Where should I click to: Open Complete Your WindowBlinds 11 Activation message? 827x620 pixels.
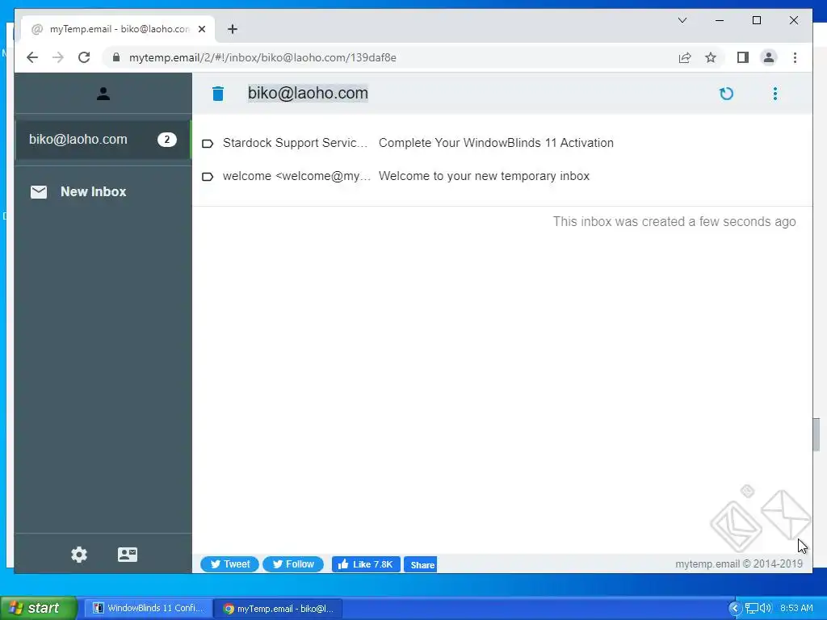click(x=496, y=143)
